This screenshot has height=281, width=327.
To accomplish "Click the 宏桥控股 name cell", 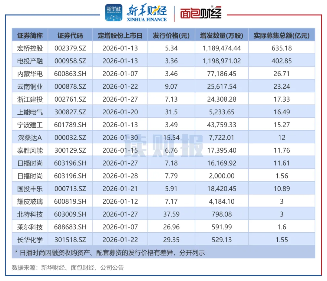I will click(x=30, y=48).
